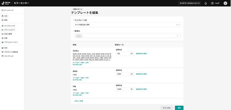
Task: Add a new region with 新しい地域
Action: point(78,101)
